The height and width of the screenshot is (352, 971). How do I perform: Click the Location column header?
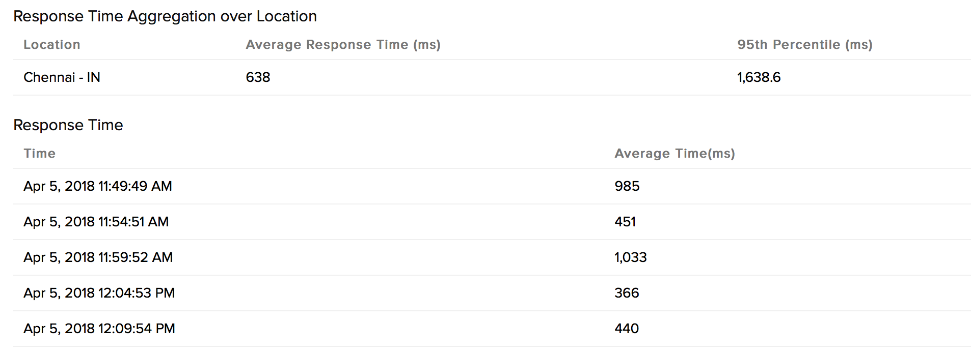pos(51,45)
